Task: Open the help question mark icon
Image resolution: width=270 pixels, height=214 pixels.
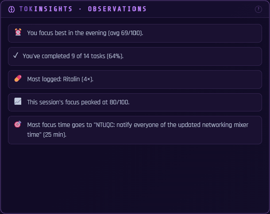Action: click(258, 9)
